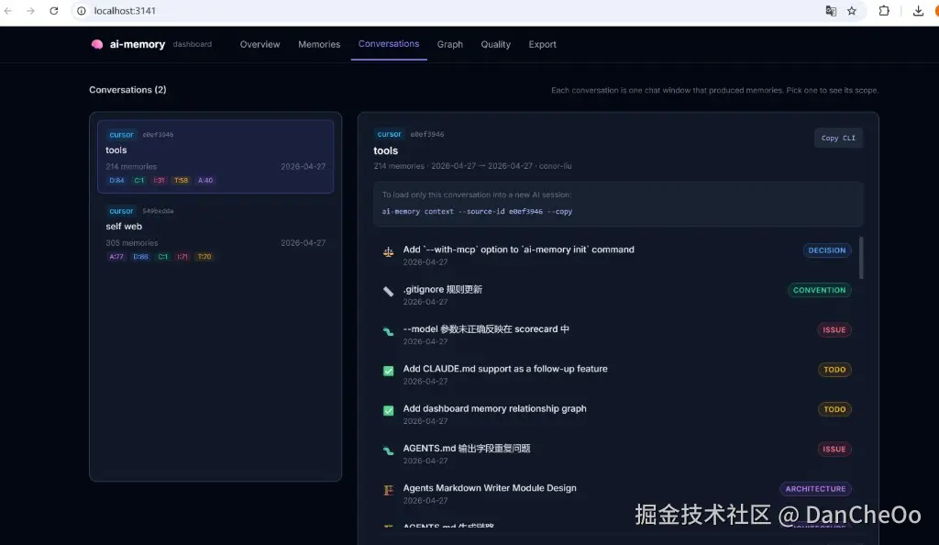The image size is (939, 545).
Task: Open browser extensions puzzle icon
Action: pyautogui.click(x=884, y=11)
